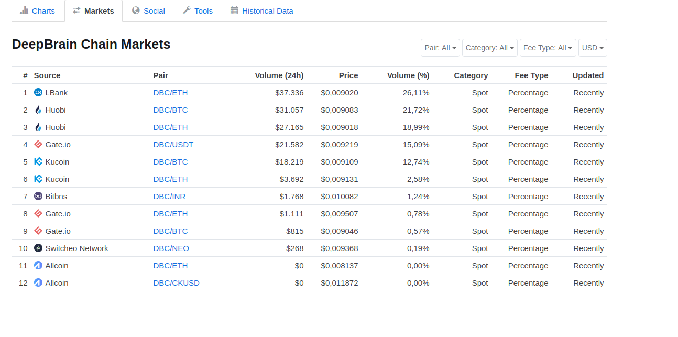
Task: Click the Price column header
Action: (x=348, y=75)
